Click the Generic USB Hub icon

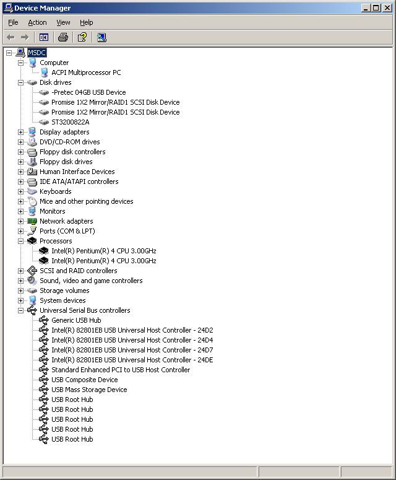[44, 320]
